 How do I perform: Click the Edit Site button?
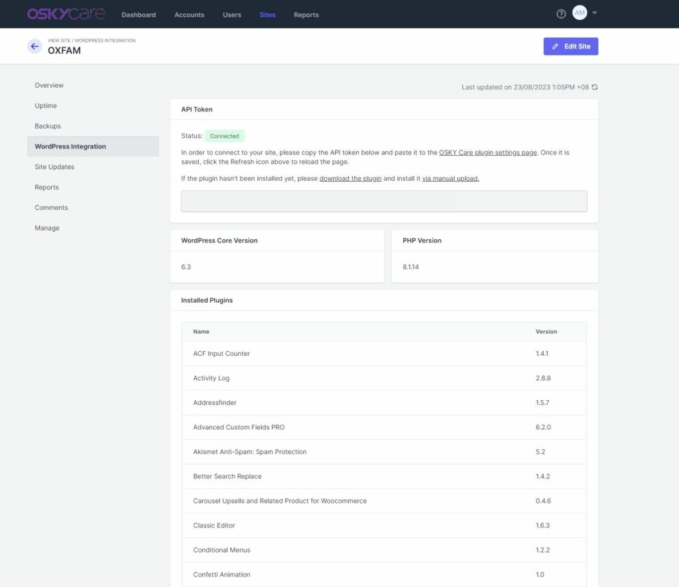point(571,46)
